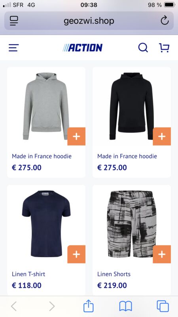
Task: Open the shopping cart icon
Action: 164,48
